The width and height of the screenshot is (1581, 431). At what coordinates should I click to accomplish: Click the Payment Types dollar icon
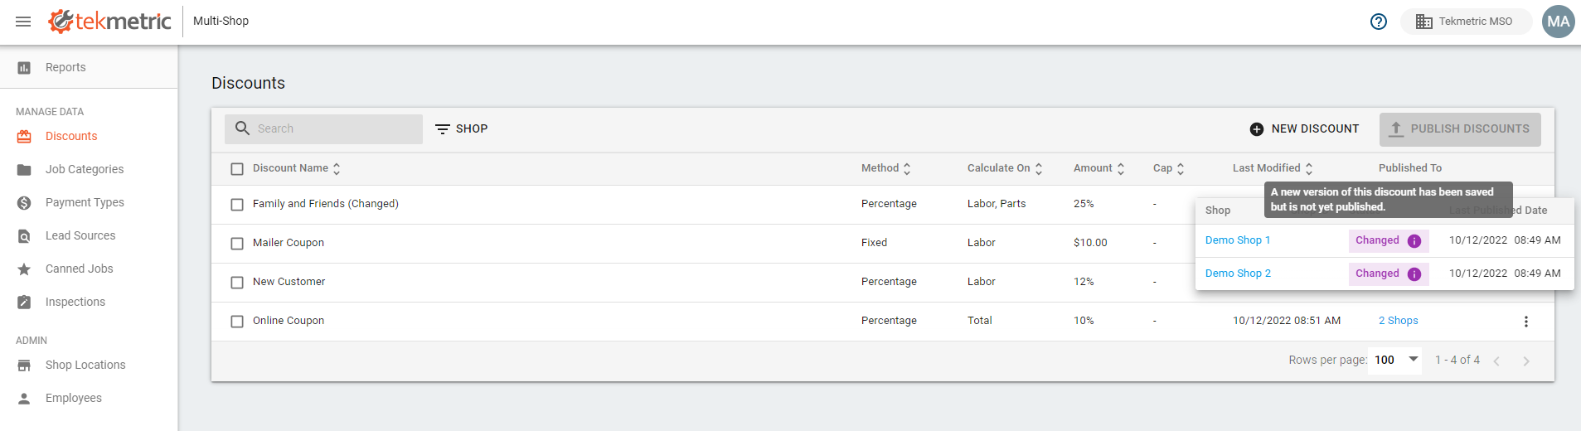point(24,203)
